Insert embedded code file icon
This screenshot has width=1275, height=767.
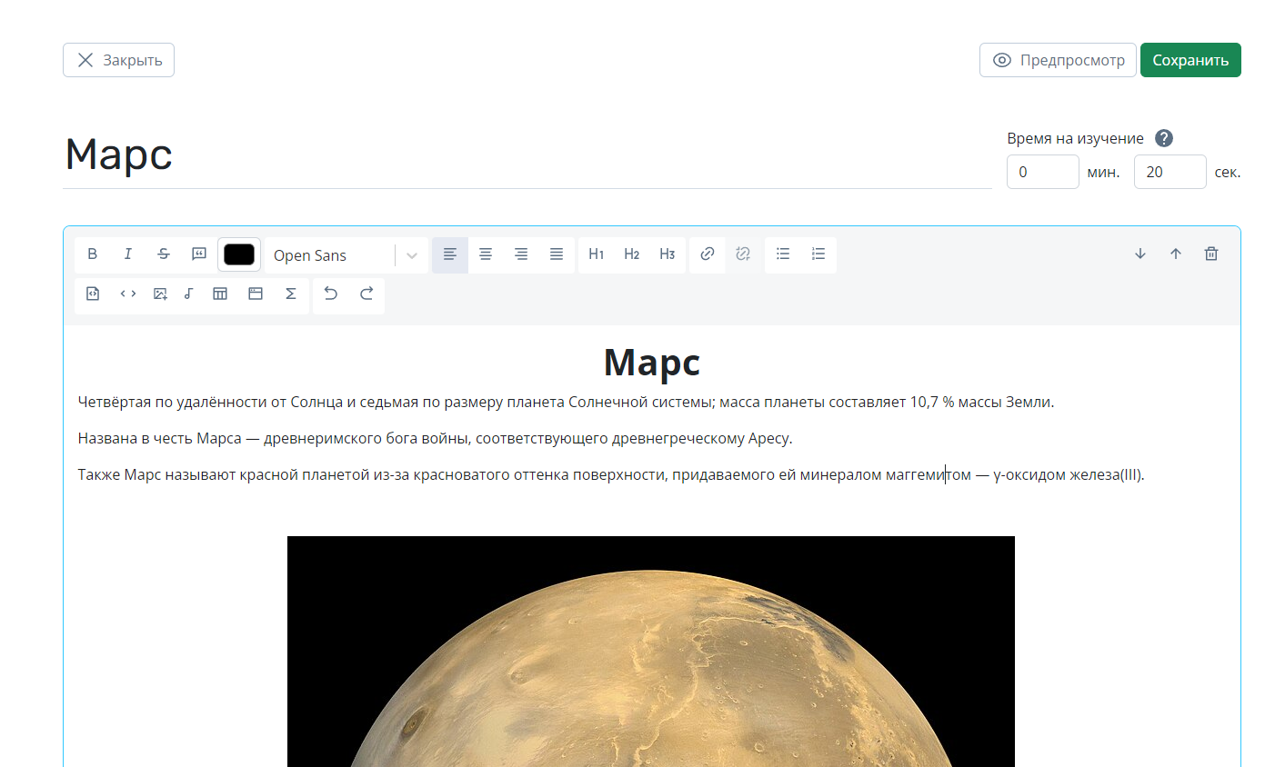(93, 294)
